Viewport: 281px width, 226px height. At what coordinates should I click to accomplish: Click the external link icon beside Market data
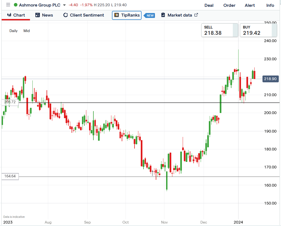tap(196, 15)
